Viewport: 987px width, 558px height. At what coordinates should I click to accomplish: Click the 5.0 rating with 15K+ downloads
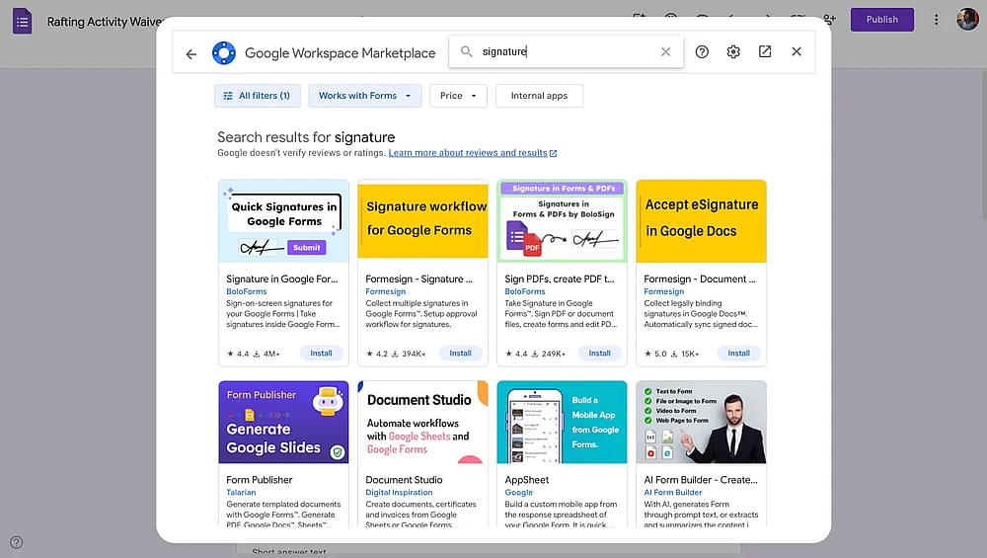(x=671, y=354)
